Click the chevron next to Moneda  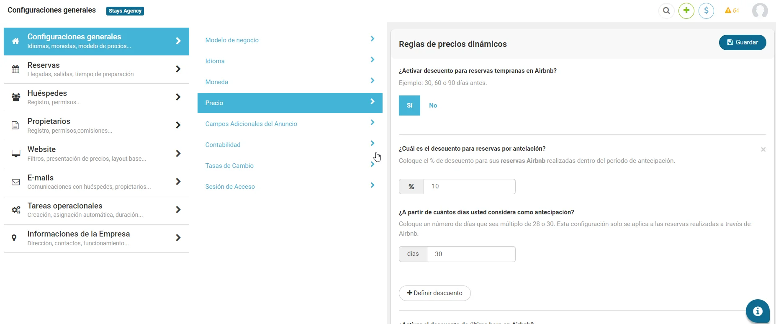click(373, 81)
